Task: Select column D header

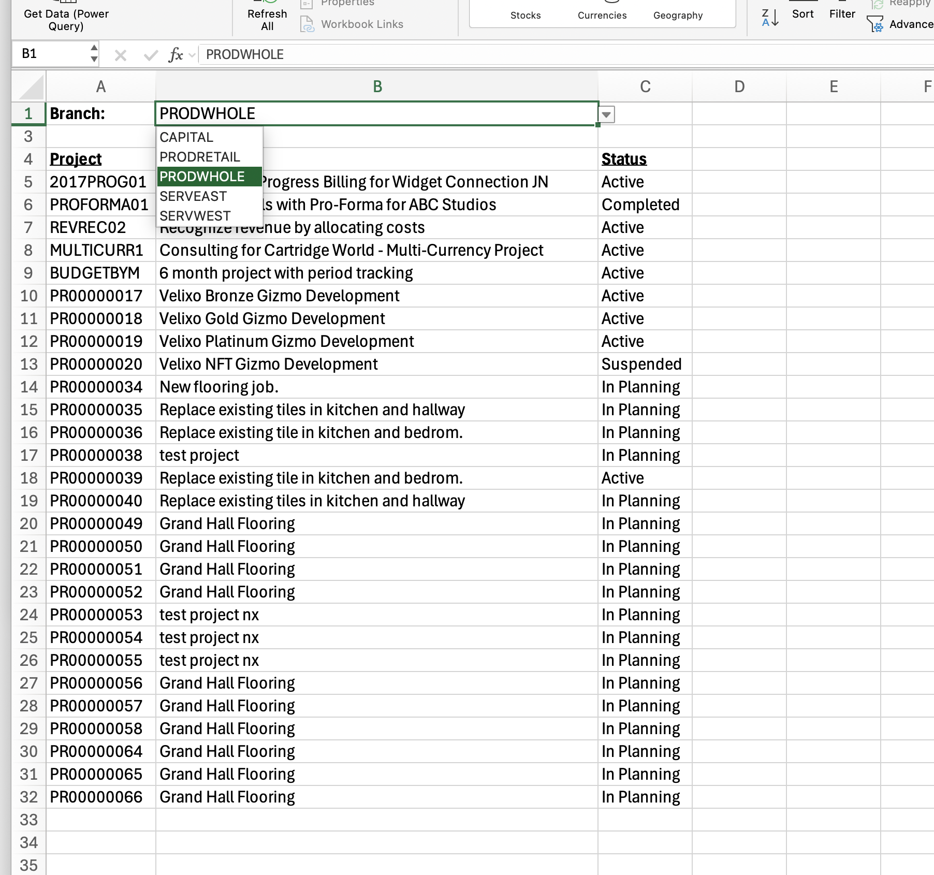Action: click(739, 86)
